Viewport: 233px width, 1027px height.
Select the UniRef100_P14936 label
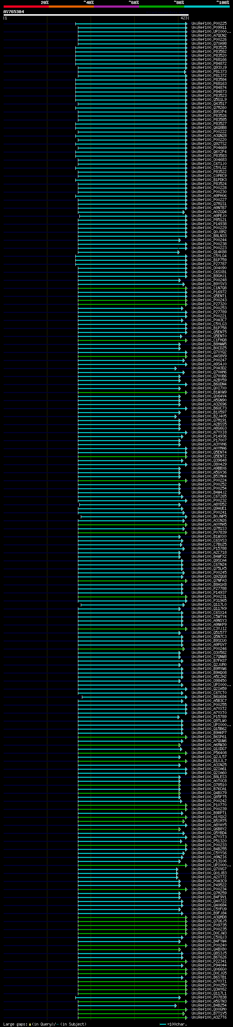(x=209, y=436)
